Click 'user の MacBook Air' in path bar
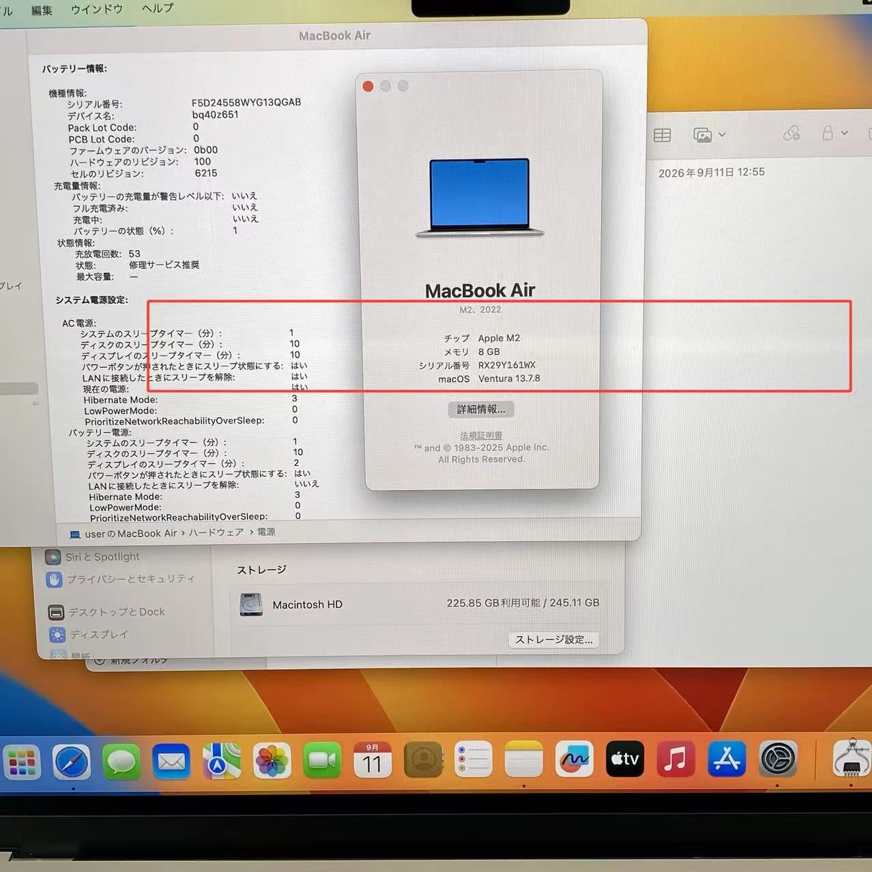Viewport: 872px width, 872px height. 123,534
